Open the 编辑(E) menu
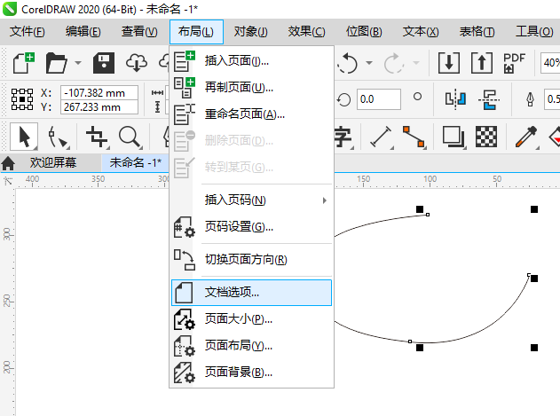560x416 pixels. 83,32
